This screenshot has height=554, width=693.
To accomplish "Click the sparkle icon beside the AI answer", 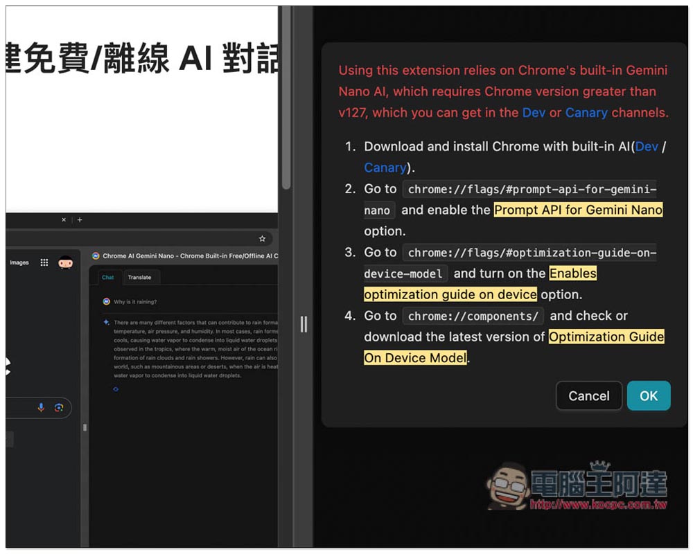I will click(x=106, y=322).
